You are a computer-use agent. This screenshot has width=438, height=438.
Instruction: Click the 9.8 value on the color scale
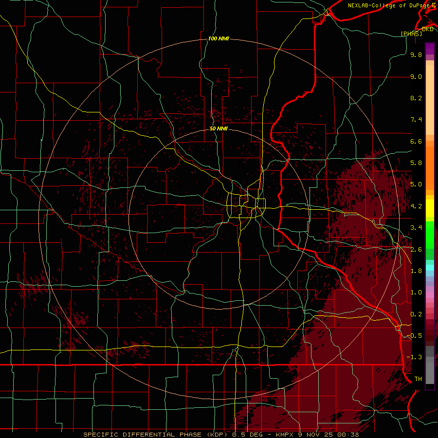click(416, 55)
